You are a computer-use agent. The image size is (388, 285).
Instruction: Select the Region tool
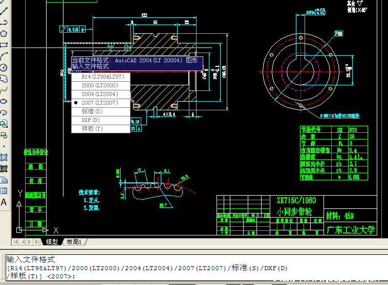click(4, 180)
